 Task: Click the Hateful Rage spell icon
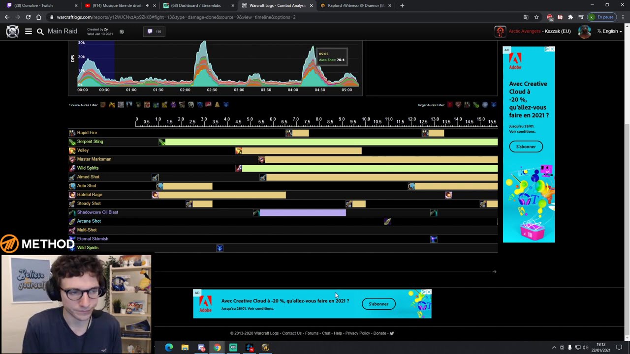pyautogui.click(x=72, y=195)
